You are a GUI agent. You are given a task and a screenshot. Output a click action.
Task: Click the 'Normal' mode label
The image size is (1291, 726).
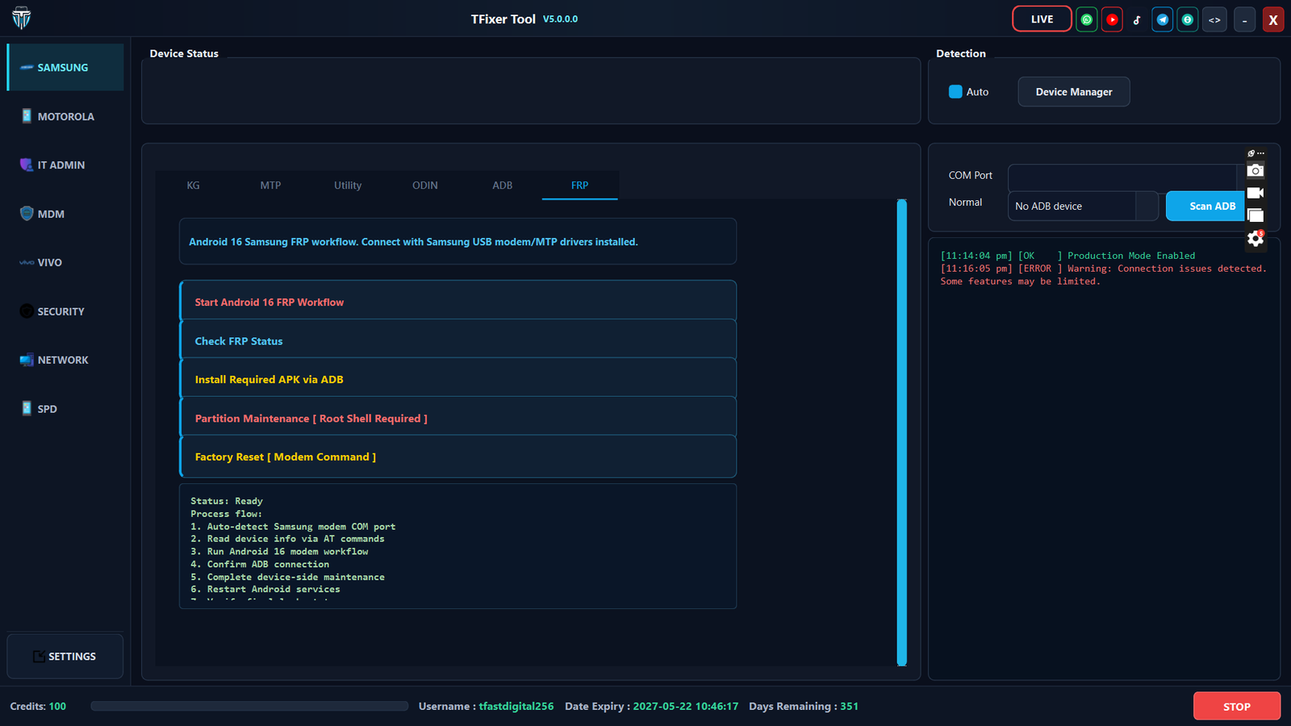click(965, 202)
